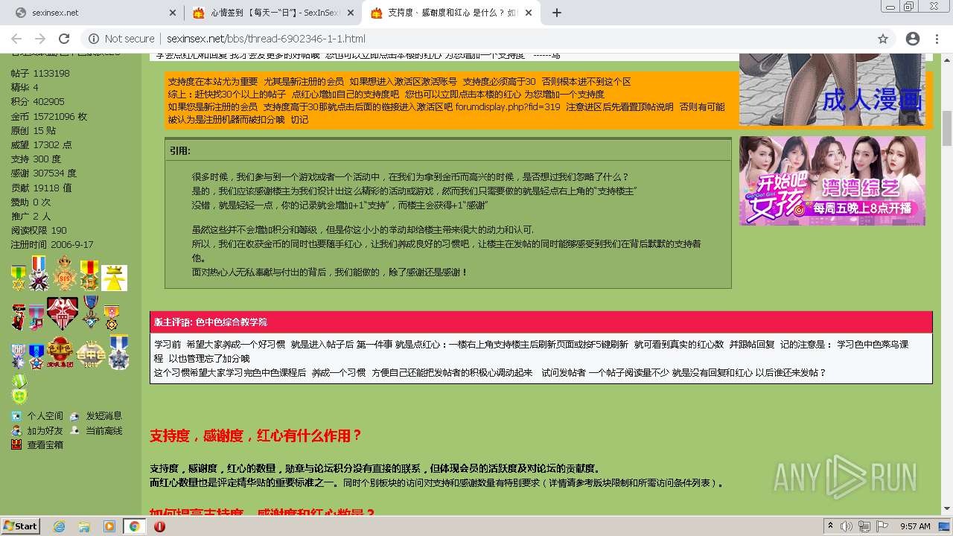
Task: Open 查看宝箱 treasure box link
Action: [45, 444]
